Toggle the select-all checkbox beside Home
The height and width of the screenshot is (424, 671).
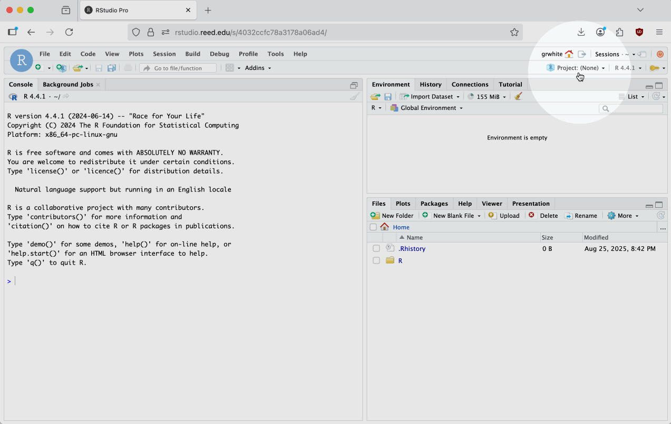pyautogui.click(x=373, y=227)
